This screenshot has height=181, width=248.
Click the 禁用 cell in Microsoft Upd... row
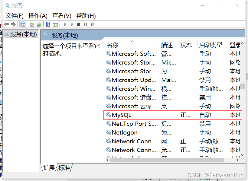(x=205, y=80)
